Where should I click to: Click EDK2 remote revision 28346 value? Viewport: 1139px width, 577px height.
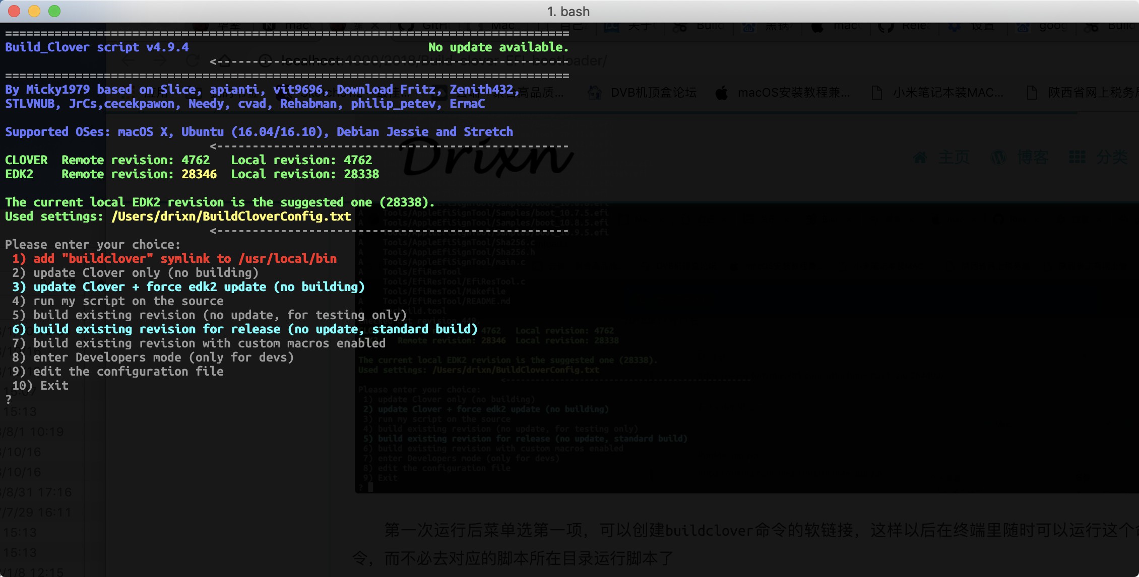point(199,174)
